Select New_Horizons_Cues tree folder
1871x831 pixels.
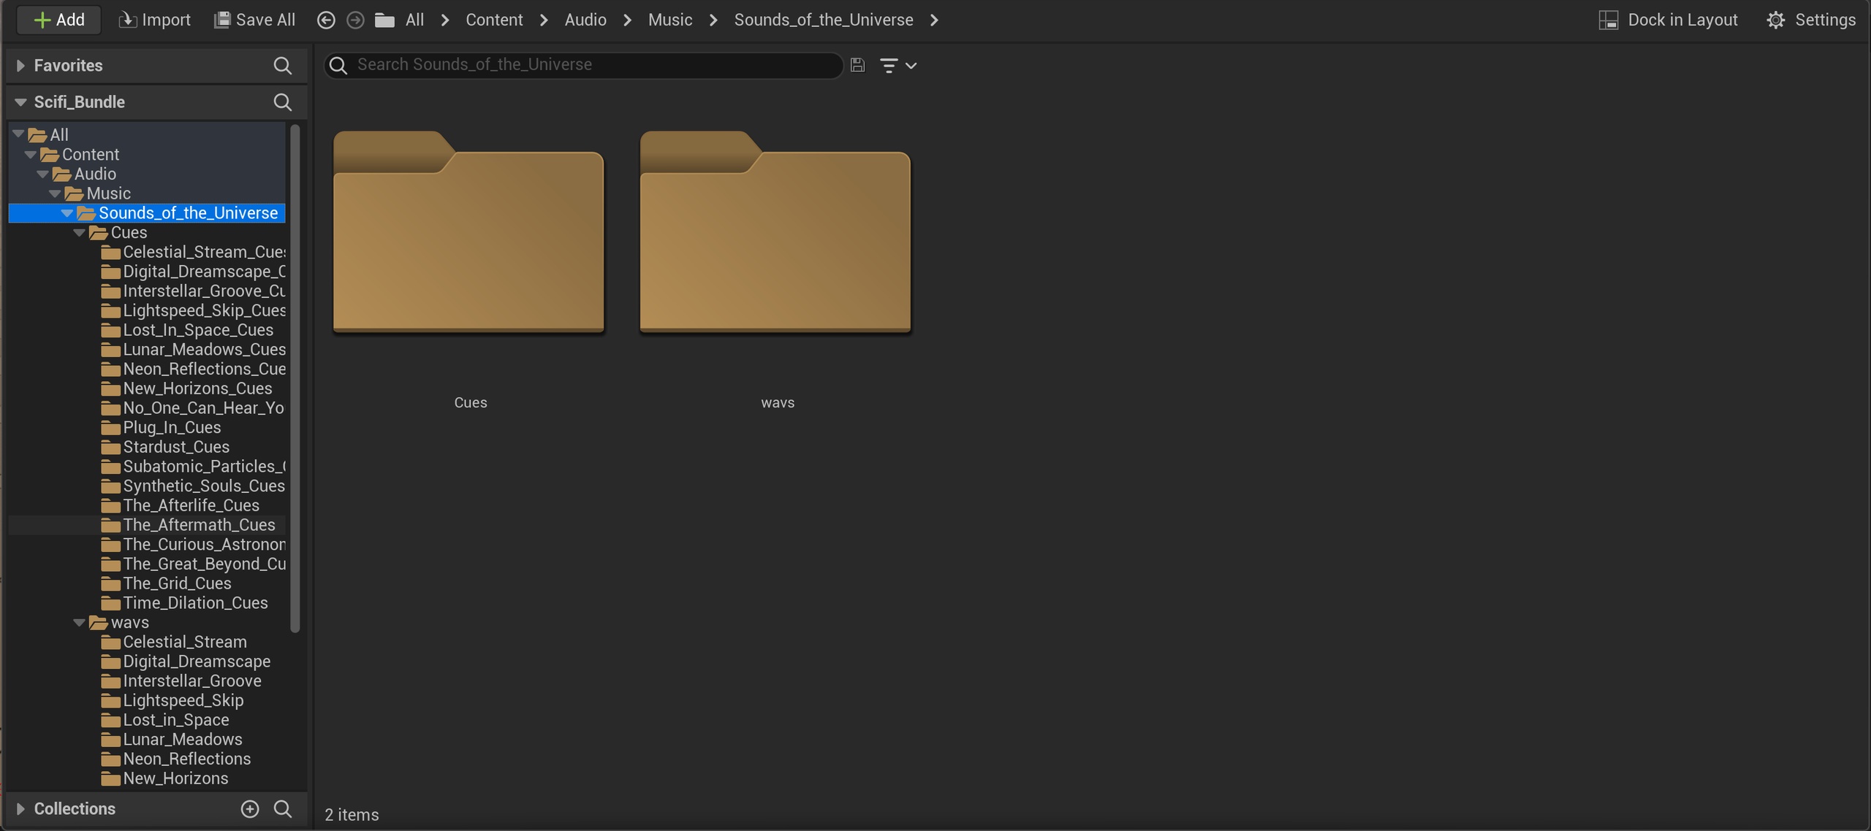click(186, 388)
